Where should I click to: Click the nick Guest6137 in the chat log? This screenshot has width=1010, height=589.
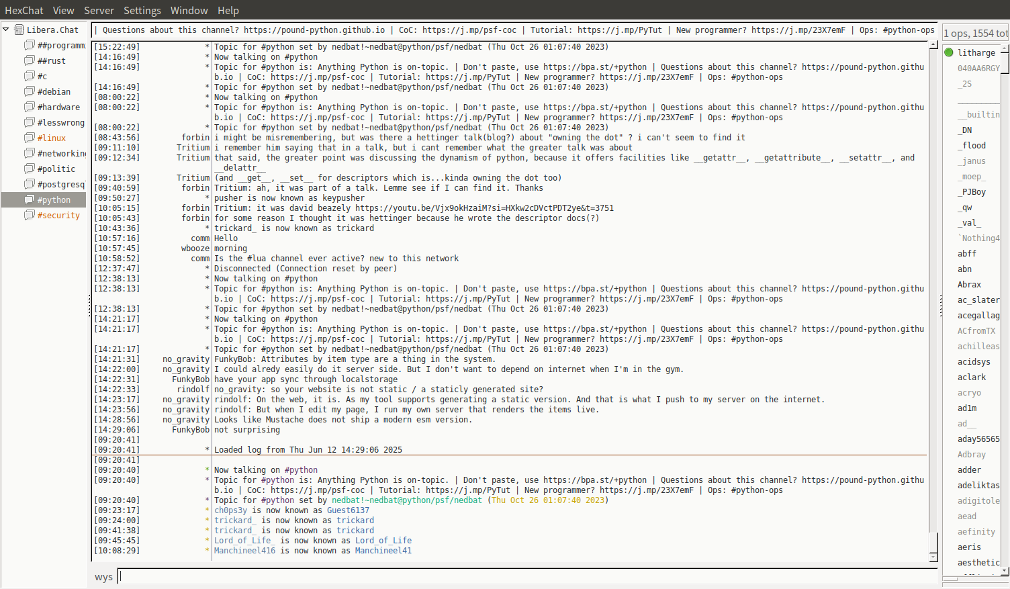click(x=348, y=510)
